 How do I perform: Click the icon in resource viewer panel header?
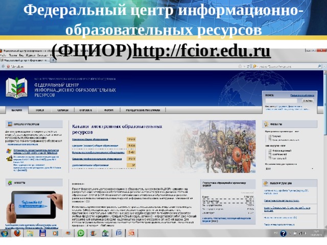point(10,124)
